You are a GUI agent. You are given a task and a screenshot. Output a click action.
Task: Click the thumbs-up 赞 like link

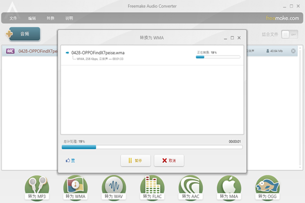(70, 160)
